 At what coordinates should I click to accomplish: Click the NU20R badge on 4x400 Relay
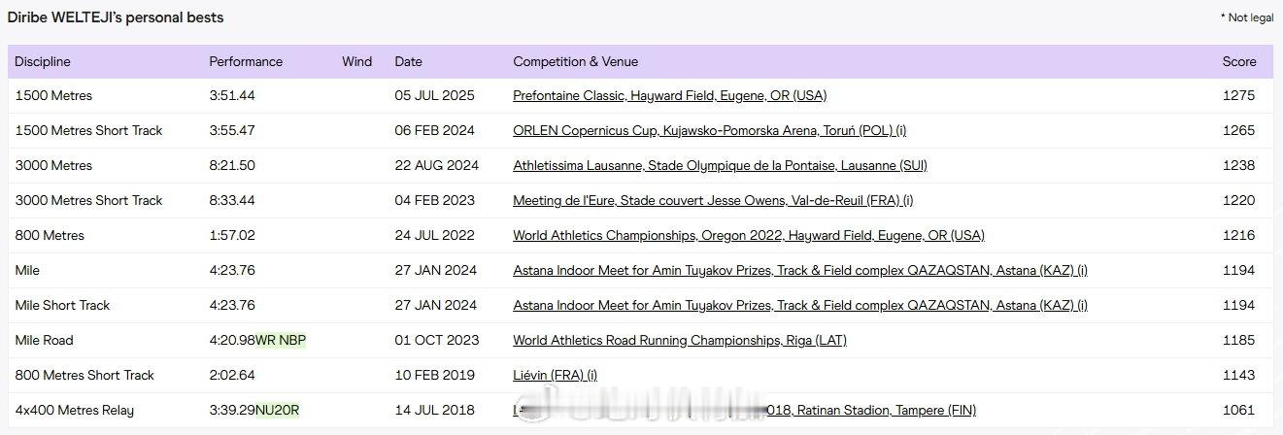[x=277, y=411]
